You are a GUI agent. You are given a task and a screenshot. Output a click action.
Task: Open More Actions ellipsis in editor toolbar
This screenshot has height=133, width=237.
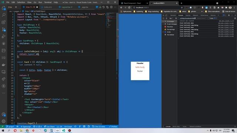(115, 7)
